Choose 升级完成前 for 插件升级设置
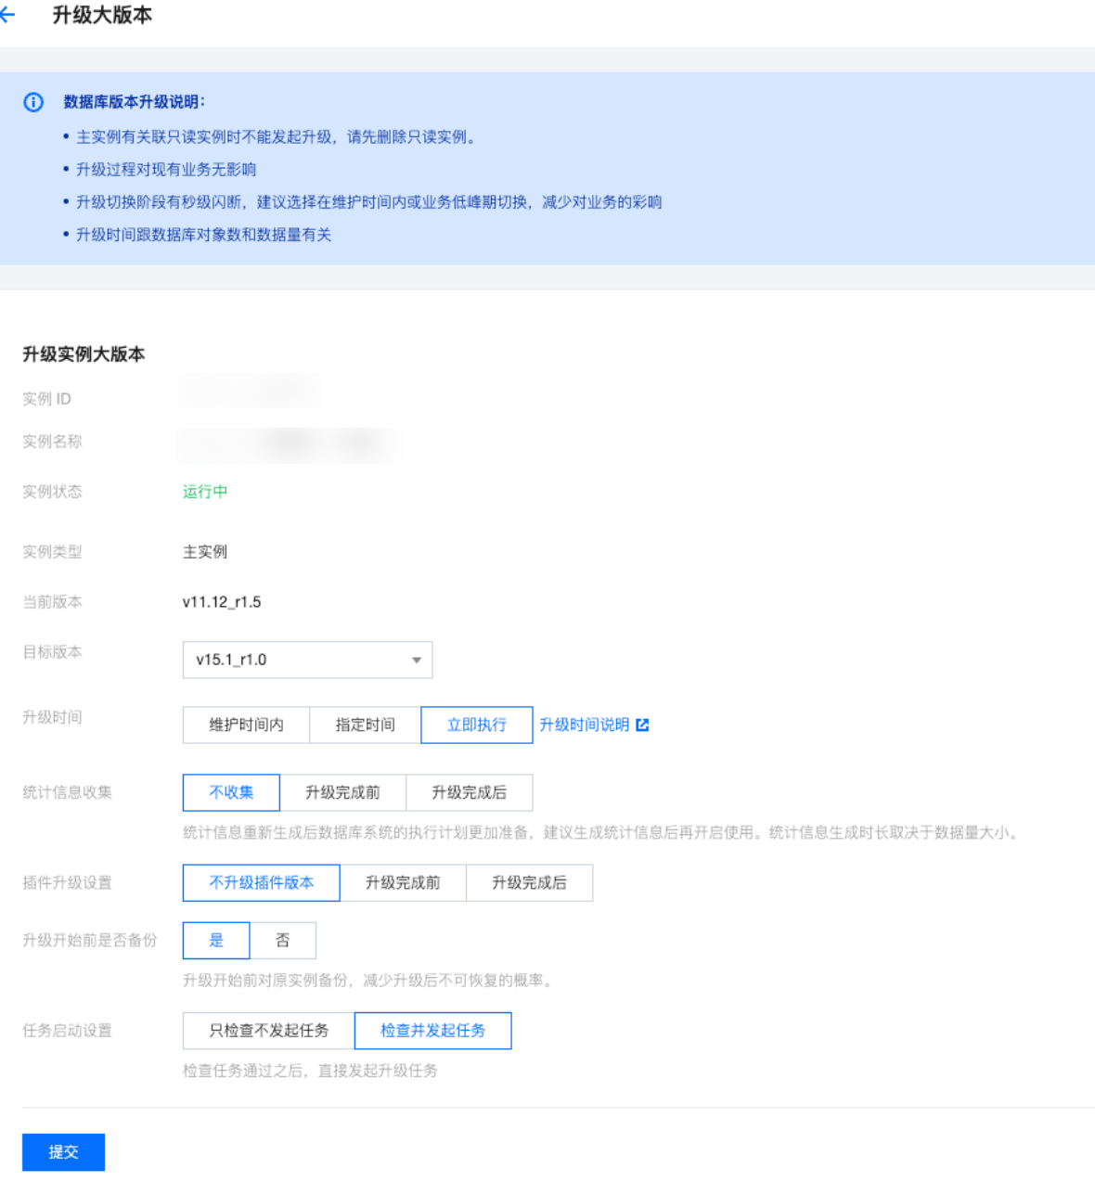This screenshot has height=1181, width=1095. coord(403,882)
